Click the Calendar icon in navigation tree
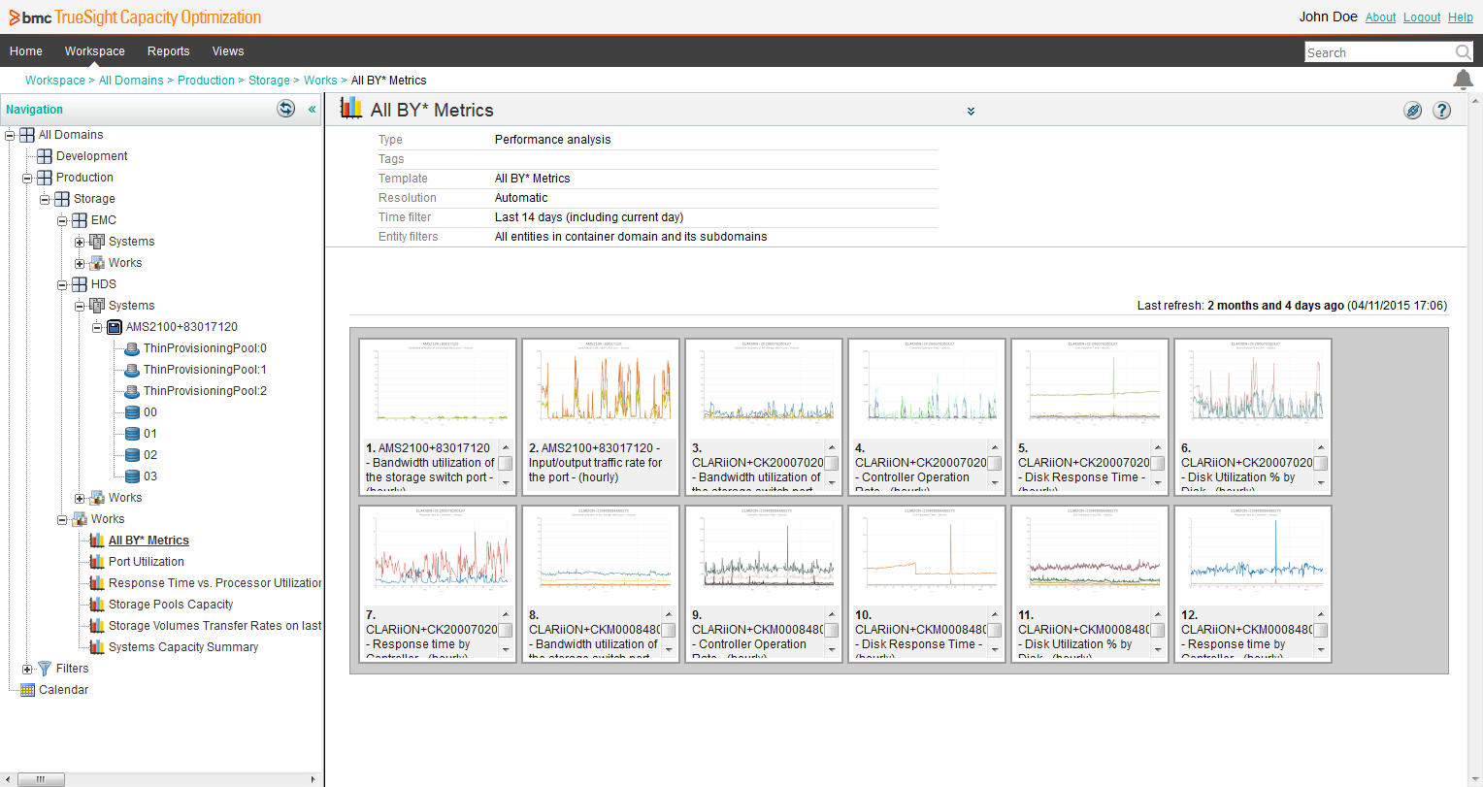The width and height of the screenshot is (1483, 787). (27, 690)
